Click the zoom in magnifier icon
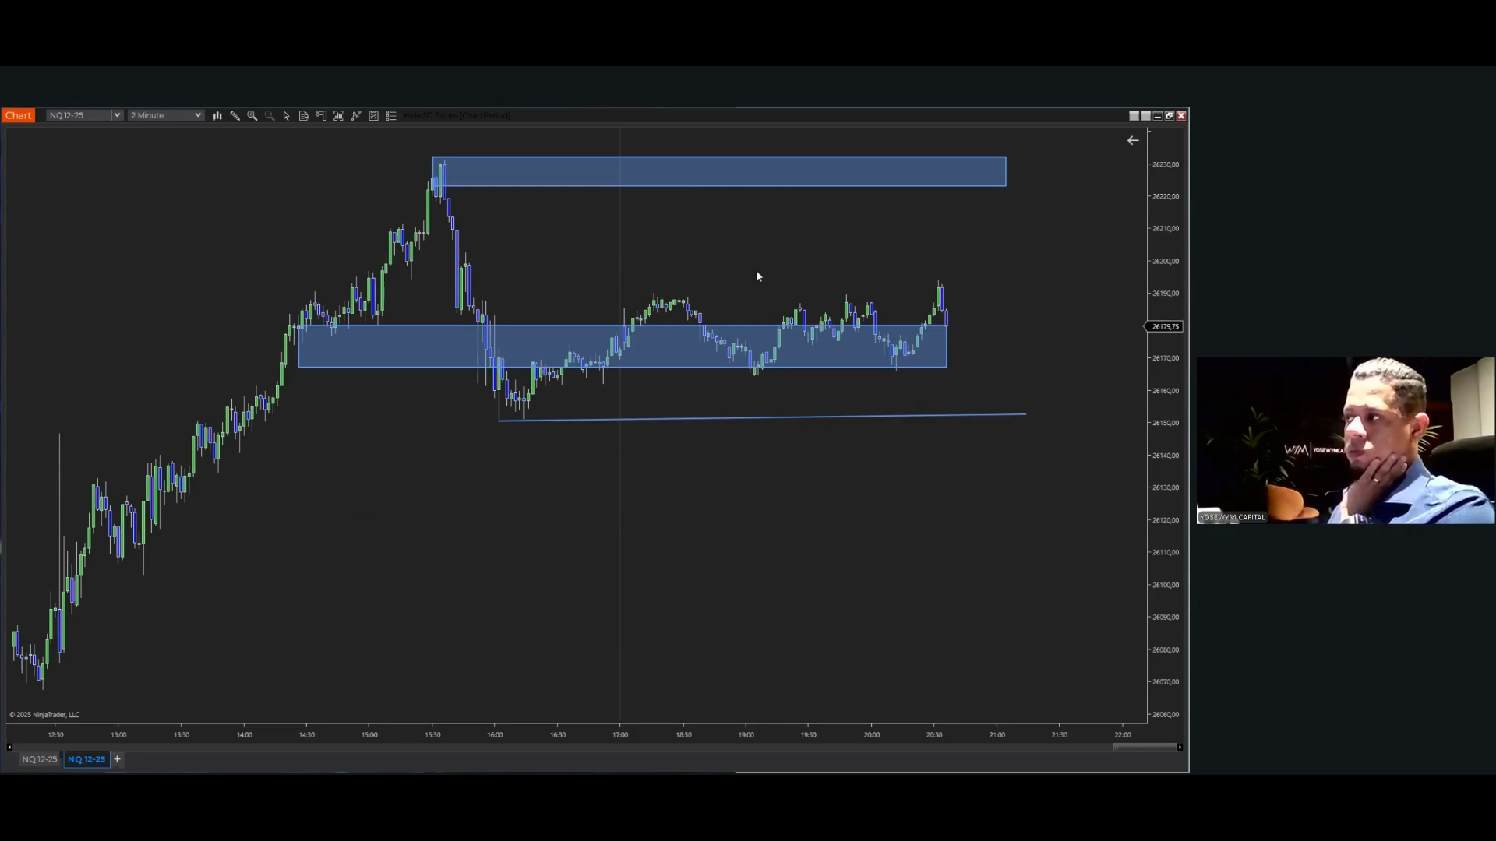The width and height of the screenshot is (1496, 841). pyautogui.click(x=252, y=115)
